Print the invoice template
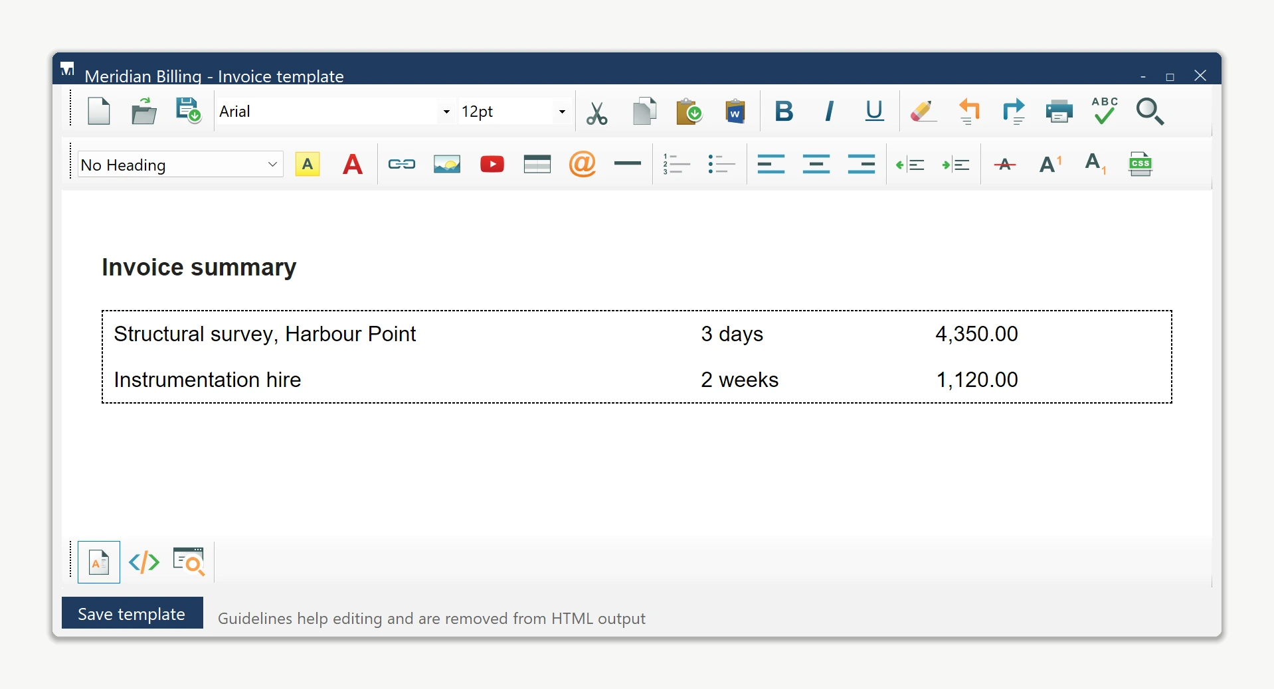The image size is (1274, 689). pyautogui.click(x=1059, y=112)
